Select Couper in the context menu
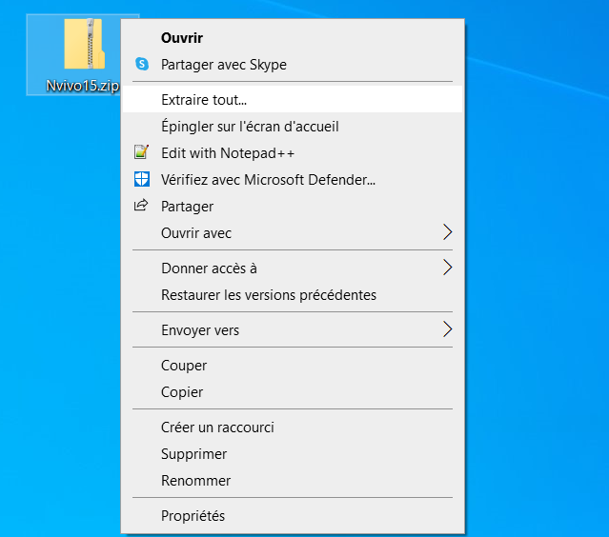This screenshot has height=537, width=609. (184, 366)
